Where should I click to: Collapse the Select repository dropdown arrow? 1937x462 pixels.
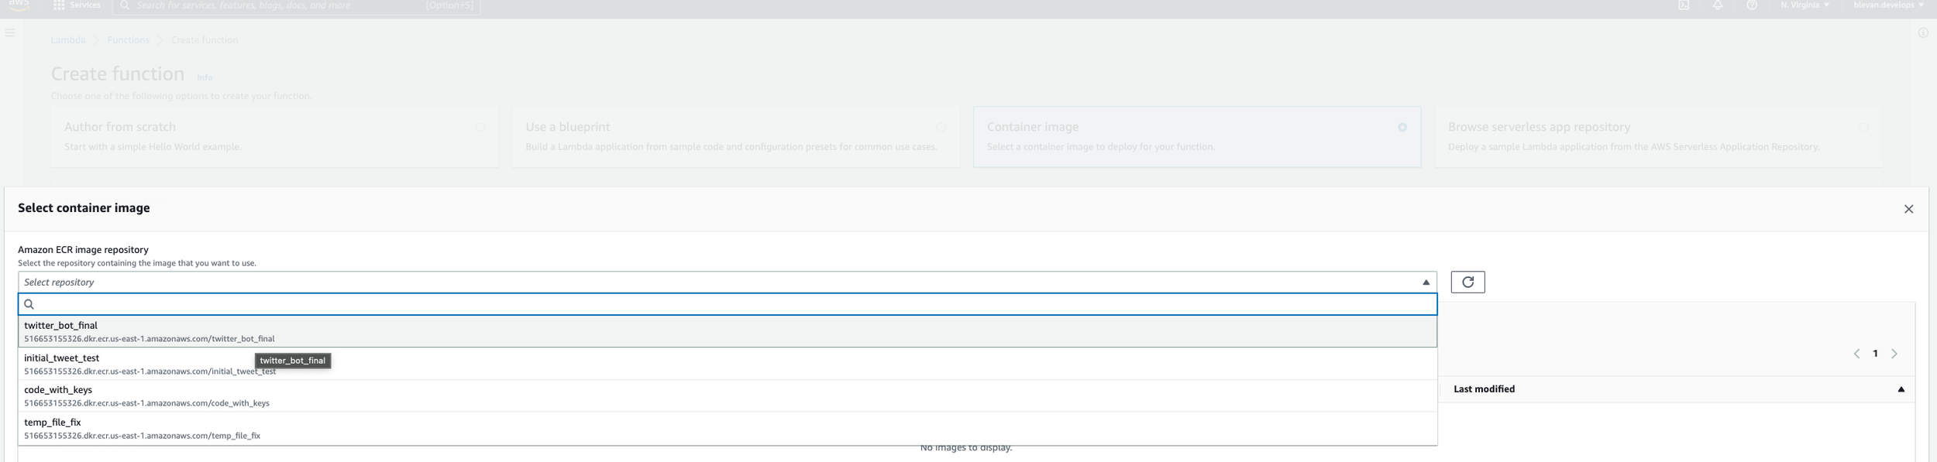[x=1426, y=282]
